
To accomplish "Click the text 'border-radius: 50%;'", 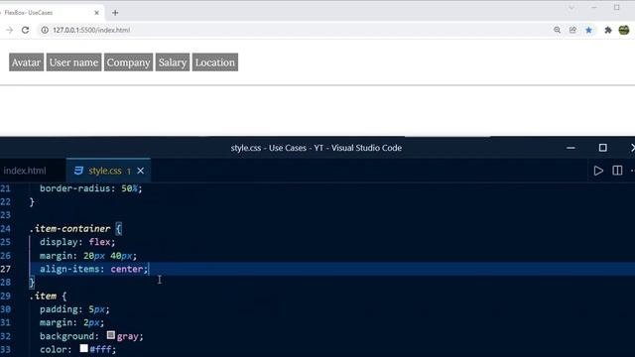I will pos(91,188).
